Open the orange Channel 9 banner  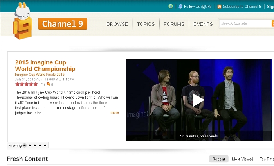tap(63, 24)
